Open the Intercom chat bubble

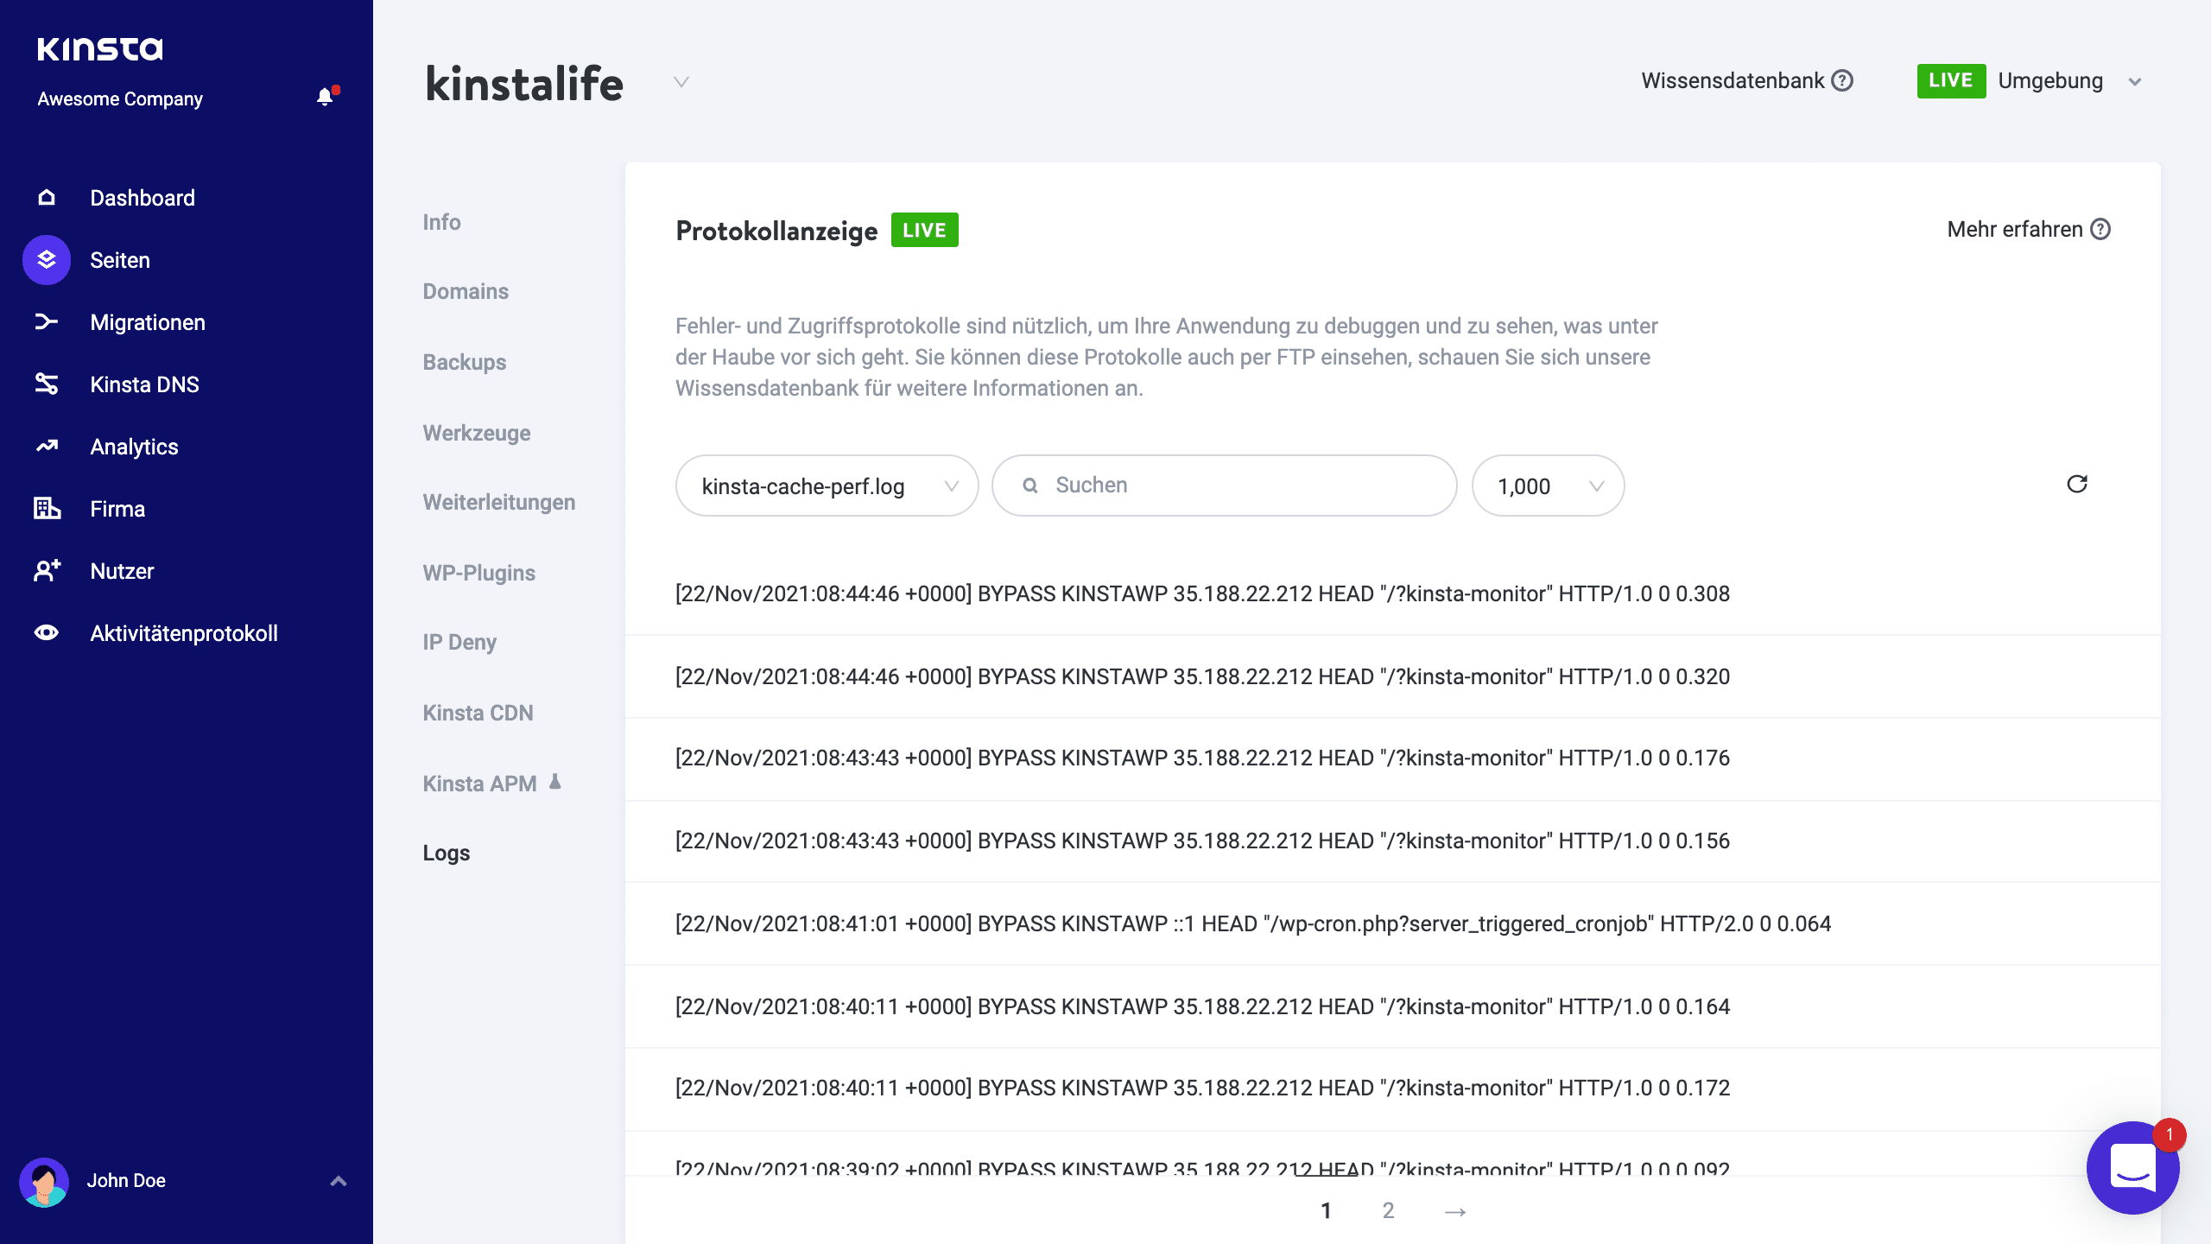coord(2132,1168)
